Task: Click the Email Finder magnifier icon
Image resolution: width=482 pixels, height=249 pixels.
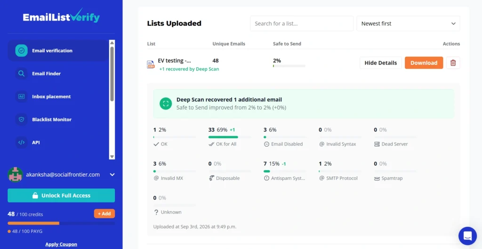Action: point(22,74)
